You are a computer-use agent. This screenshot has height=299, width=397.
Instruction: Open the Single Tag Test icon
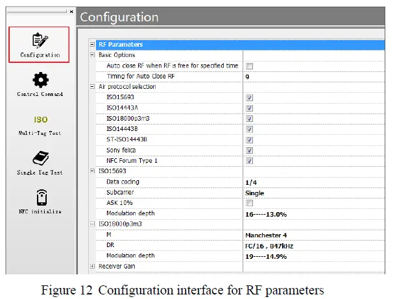tap(40, 158)
